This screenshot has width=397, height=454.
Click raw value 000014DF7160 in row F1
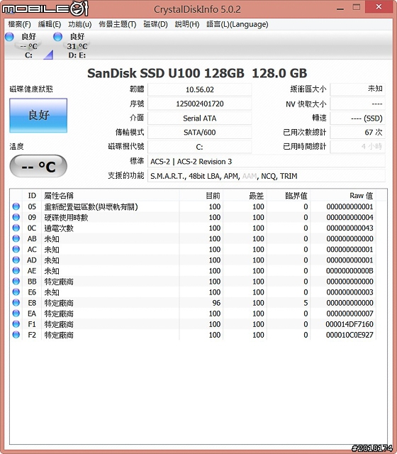(x=350, y=324)
